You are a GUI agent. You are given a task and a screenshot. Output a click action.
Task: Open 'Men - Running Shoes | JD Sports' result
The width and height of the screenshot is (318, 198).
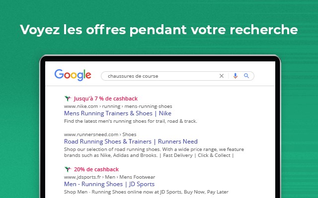[x=109, y=184]
